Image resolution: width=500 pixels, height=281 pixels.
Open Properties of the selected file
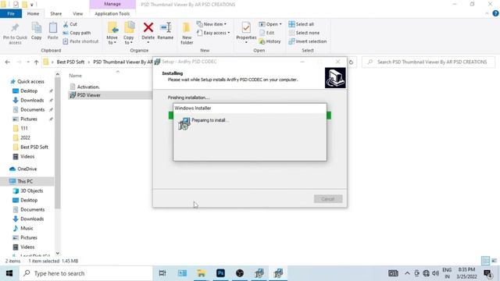point(246,32)
